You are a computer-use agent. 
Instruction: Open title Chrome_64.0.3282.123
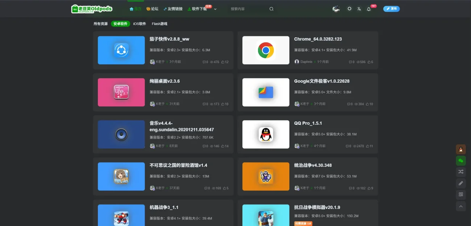(318, 39)
